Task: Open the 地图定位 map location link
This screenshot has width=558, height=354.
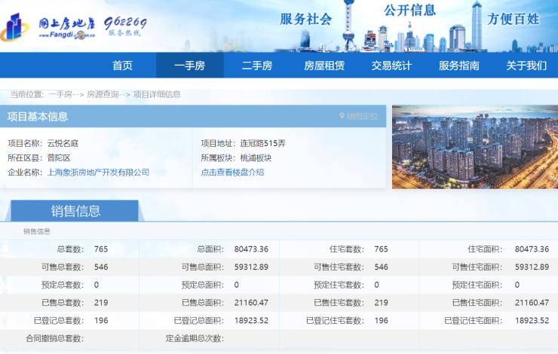Action: tap(362, 117)
